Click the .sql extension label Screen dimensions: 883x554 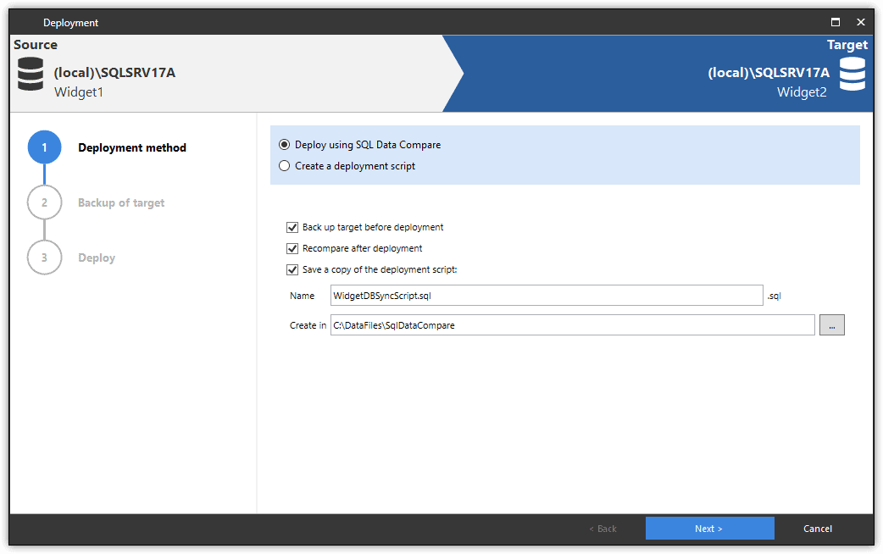click(x=775, y=296)
